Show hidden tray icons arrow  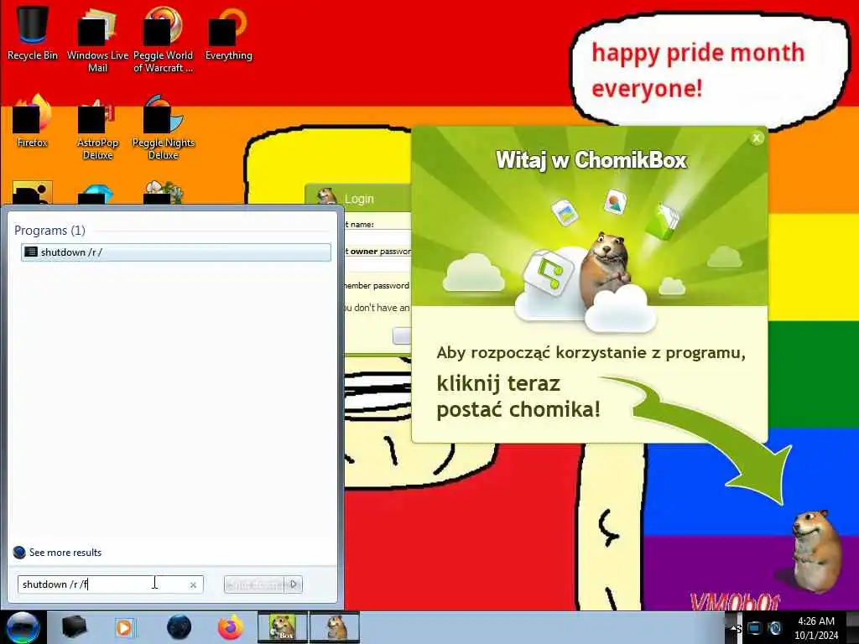click(x=733, y=629)
